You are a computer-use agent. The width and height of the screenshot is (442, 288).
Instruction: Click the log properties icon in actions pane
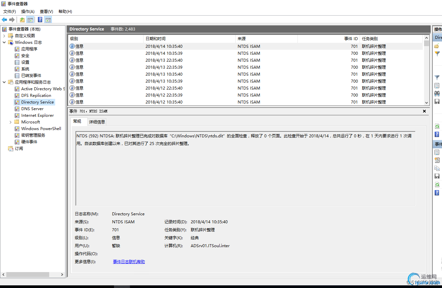pos(437,86)
